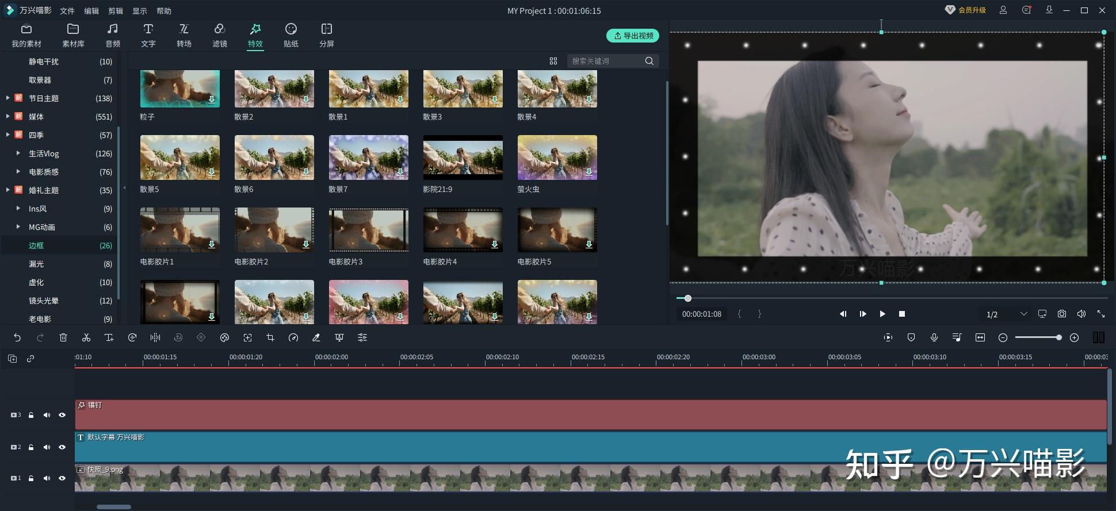Screen dimensions: 1116x511
Task: Click the crop icon in the timeline toolbar
Action: coord(270,338)
